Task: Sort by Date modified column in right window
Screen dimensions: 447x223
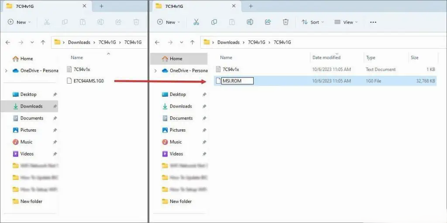Action: (x=327, y=57)
